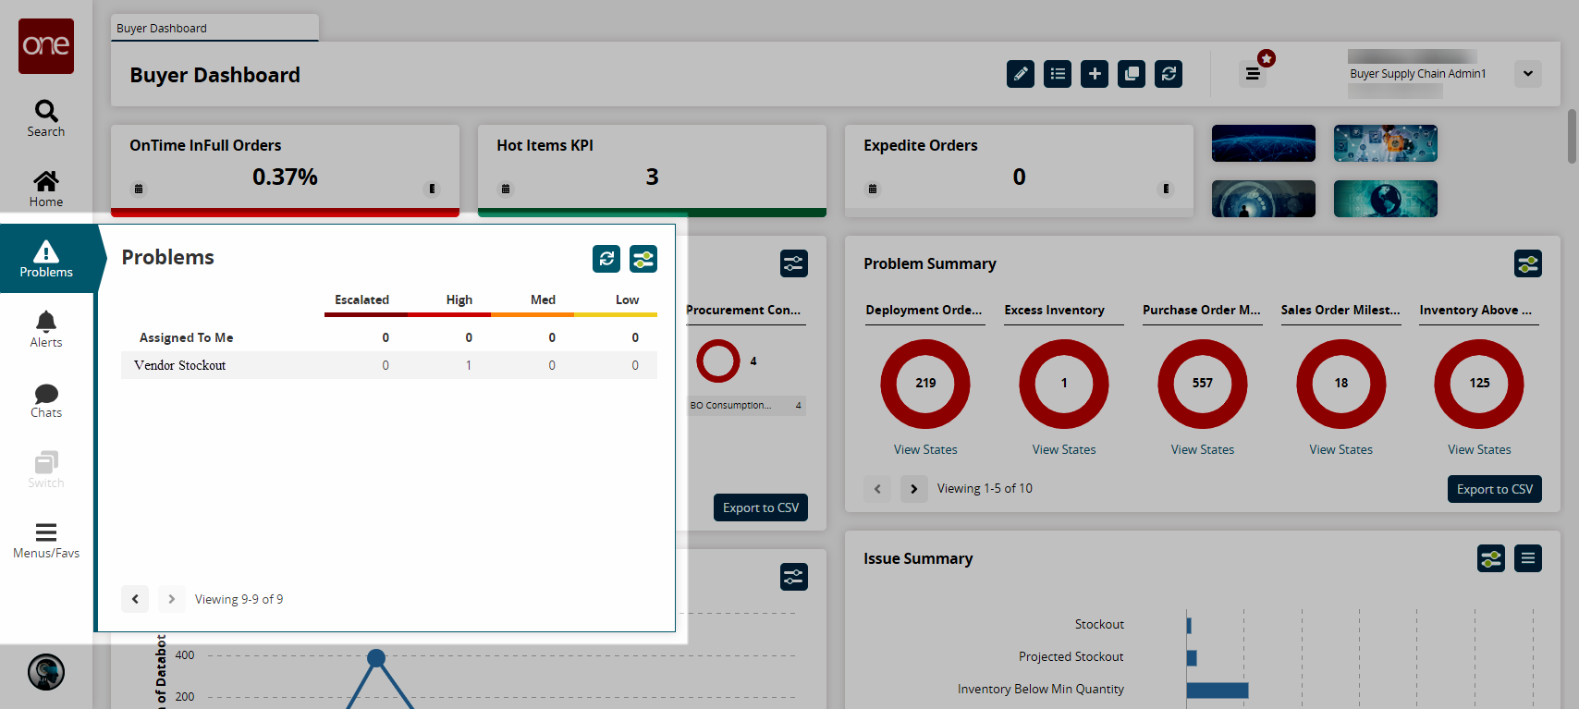Click the page scrollbar on the right edge

1572,137
